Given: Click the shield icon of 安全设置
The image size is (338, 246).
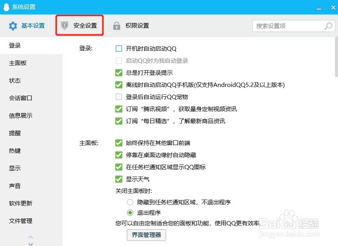Looking at the screenshot, I should [x=64, y=25].
